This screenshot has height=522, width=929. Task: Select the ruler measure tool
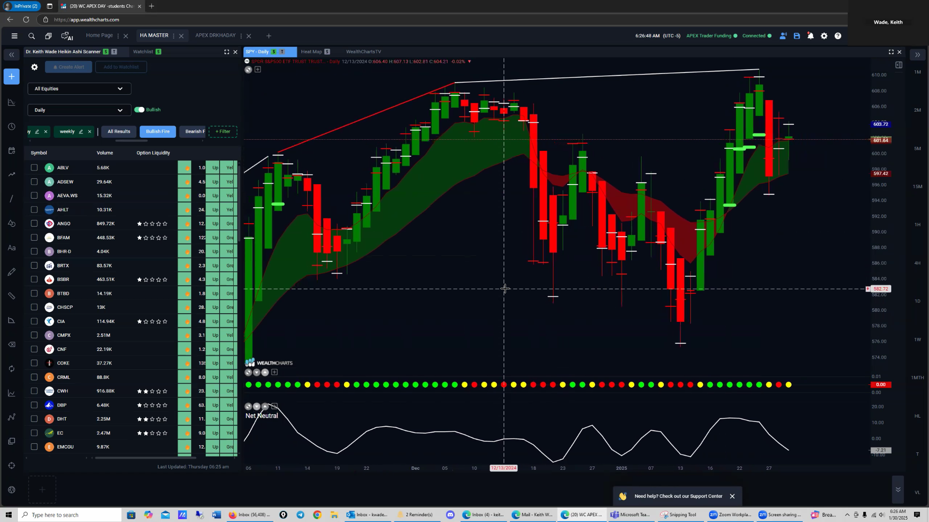click(12, 296)
